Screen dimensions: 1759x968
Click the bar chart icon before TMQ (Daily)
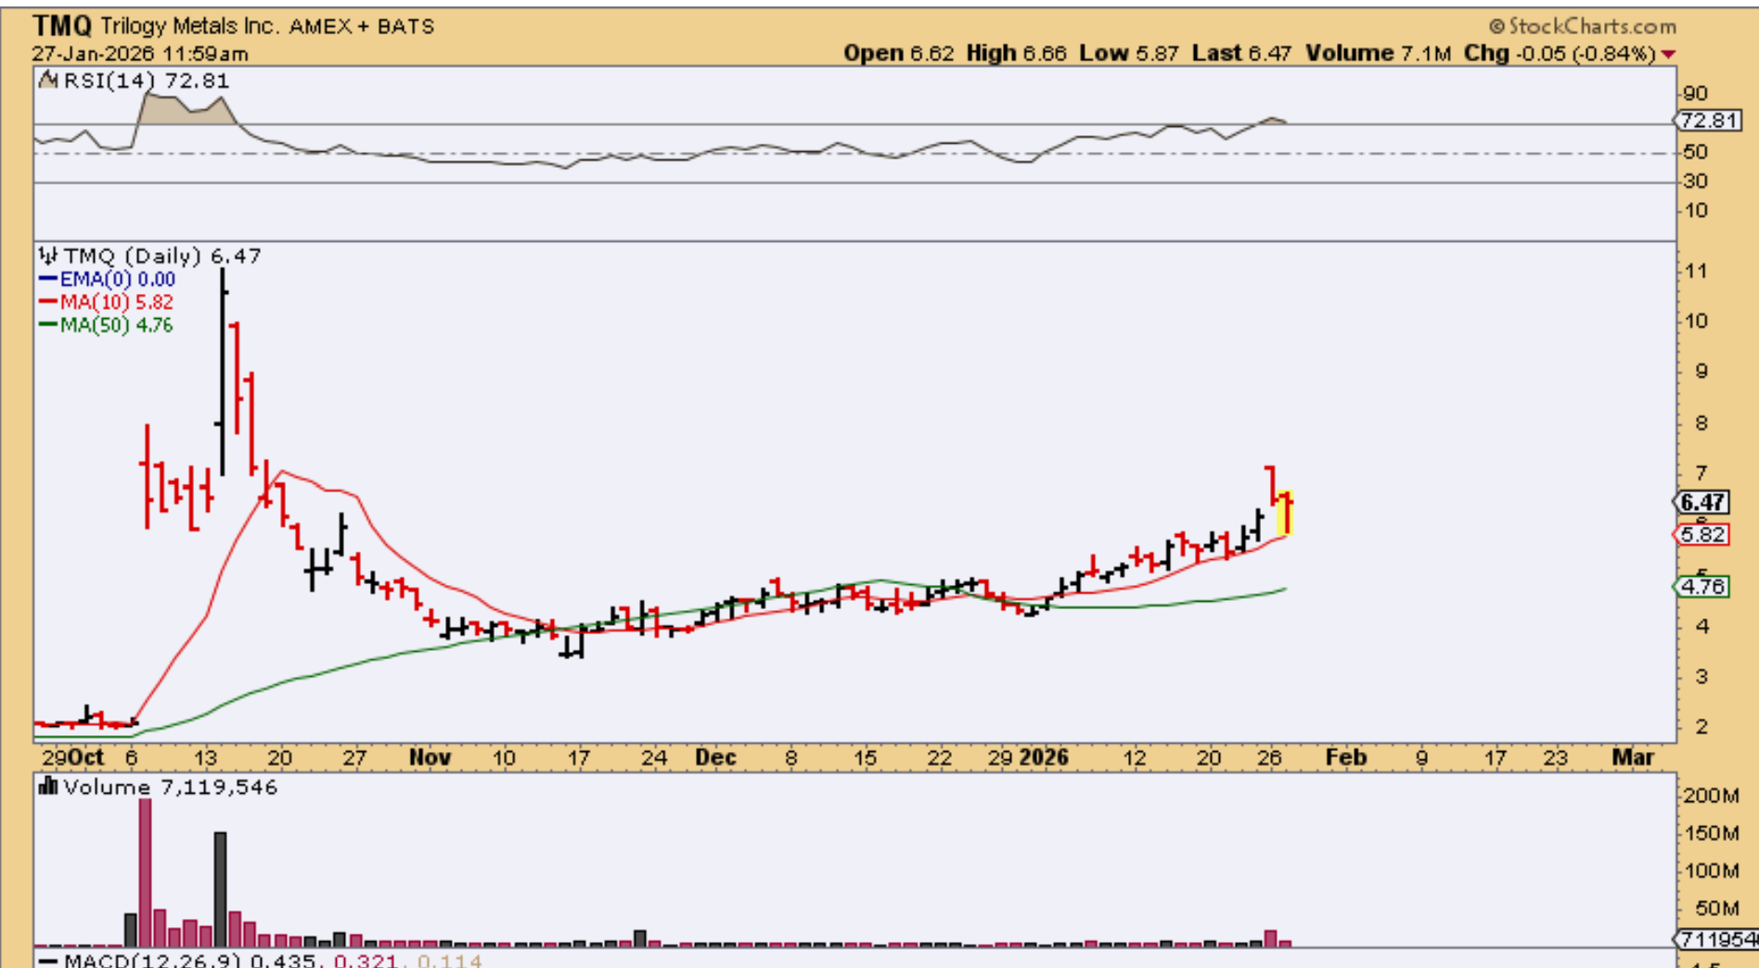click(48, 255)
